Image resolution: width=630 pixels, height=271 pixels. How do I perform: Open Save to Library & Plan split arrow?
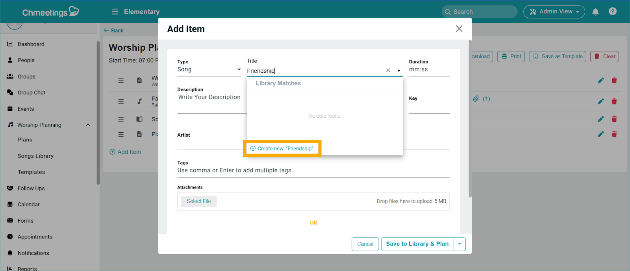pyautogui.click(x=459, y=244)
